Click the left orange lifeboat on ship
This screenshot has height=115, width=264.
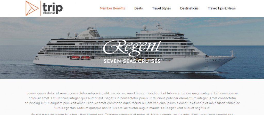pyautogui.click(x=75, y=58)
